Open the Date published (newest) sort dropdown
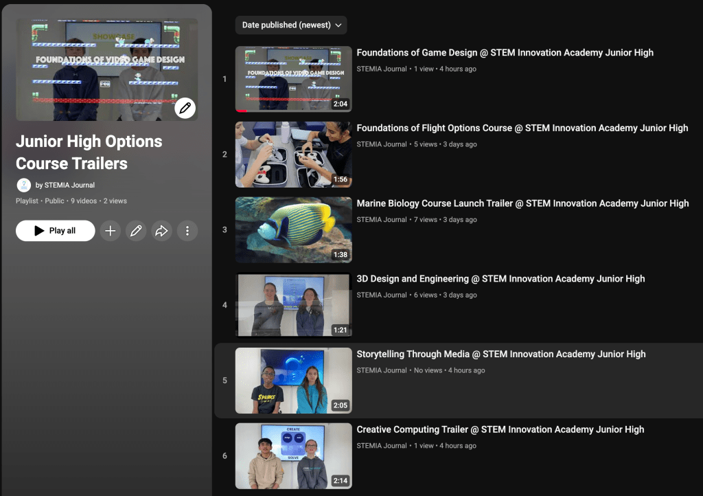 point(291,25)
